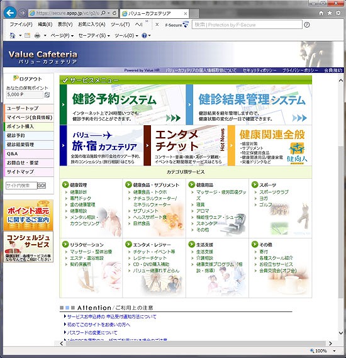Screen dimensions: 346x358
Task: Expand the Help icon dropdown arrow
Action: pos(150,35)
